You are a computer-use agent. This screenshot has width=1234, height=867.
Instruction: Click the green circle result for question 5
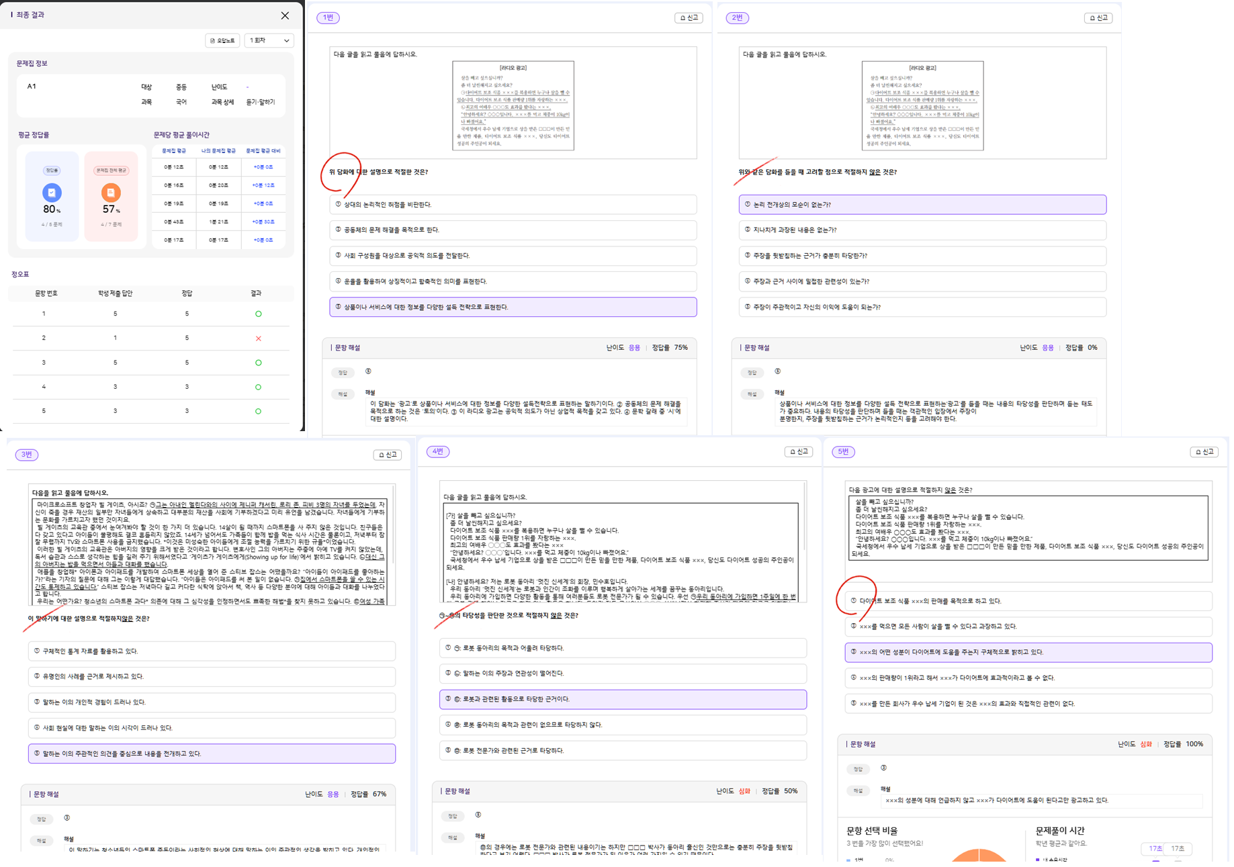tap(258, 411)
